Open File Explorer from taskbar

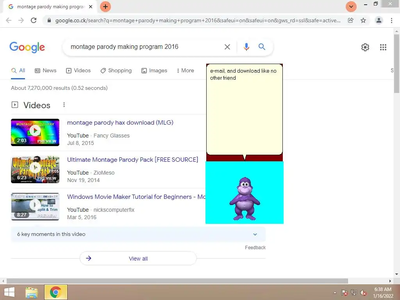click(x=32, y=292)
